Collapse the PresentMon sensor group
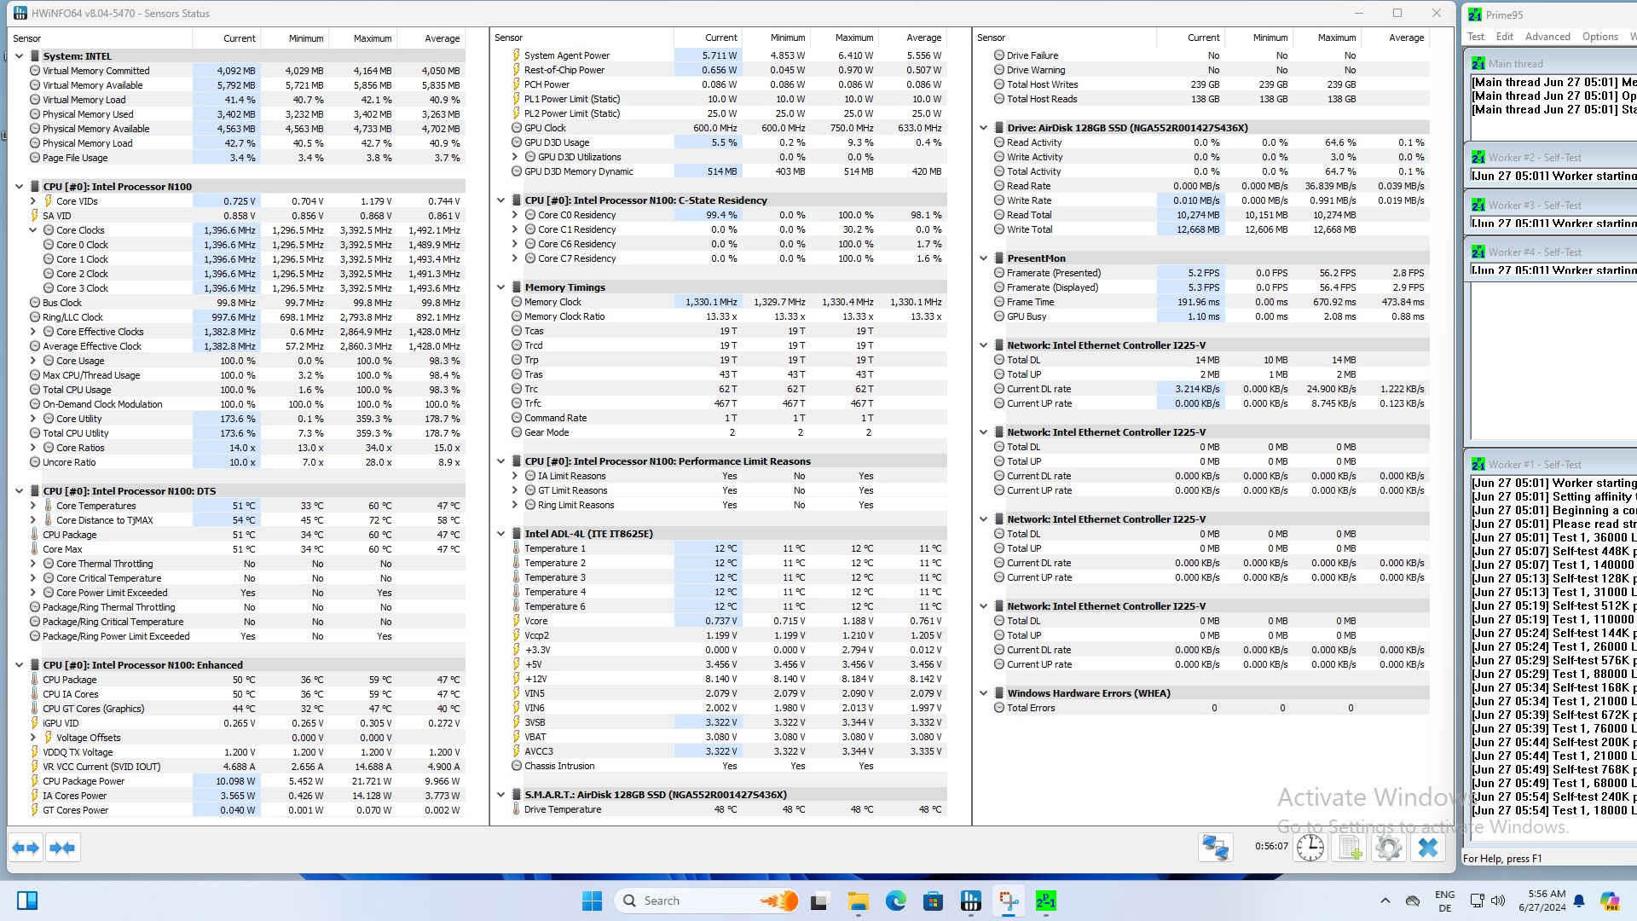This screenshot has width=1637, height=921. (x=984, y=258)
